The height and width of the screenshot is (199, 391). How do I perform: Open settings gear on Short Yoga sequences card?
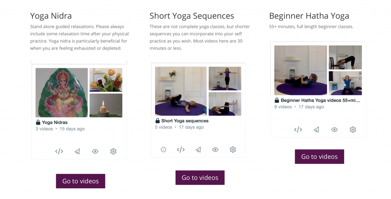233,150
